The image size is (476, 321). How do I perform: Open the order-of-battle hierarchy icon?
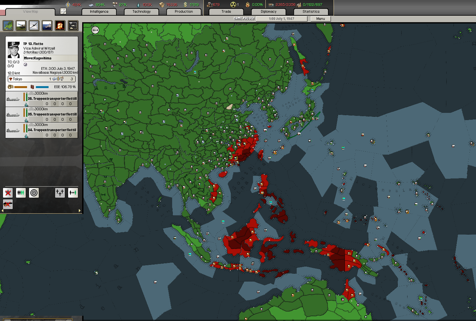pos(73,26)
